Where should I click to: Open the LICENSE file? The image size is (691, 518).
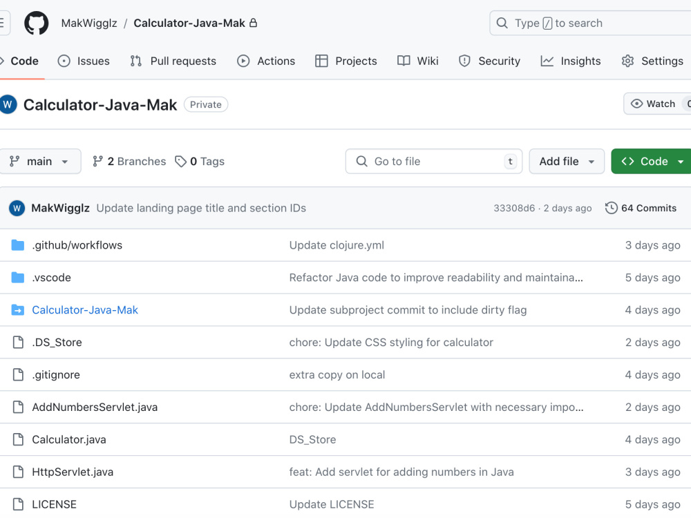54,504
